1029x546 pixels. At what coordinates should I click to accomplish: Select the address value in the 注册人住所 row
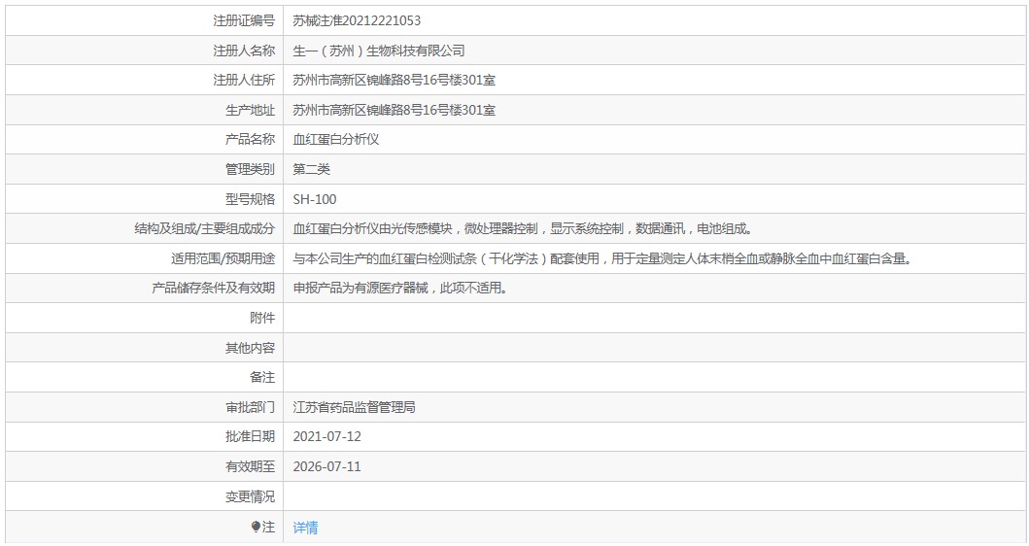pos(394,80)
